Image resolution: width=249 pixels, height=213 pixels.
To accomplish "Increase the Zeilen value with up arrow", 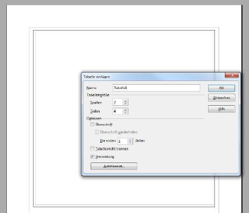I will click(125, 110).
